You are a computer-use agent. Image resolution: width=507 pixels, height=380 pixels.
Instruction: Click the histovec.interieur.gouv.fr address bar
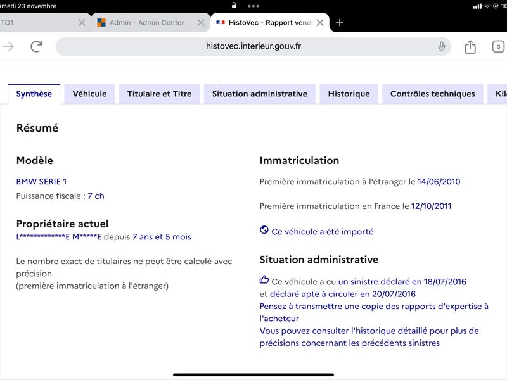(x=253, y=46)
